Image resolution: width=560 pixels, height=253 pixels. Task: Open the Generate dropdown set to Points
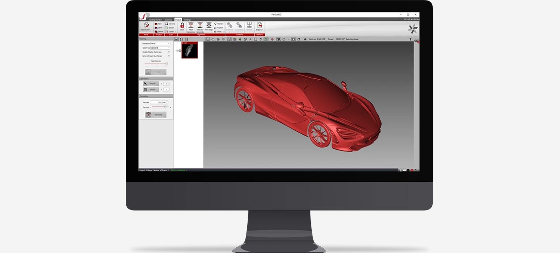(x=160, y=43)
